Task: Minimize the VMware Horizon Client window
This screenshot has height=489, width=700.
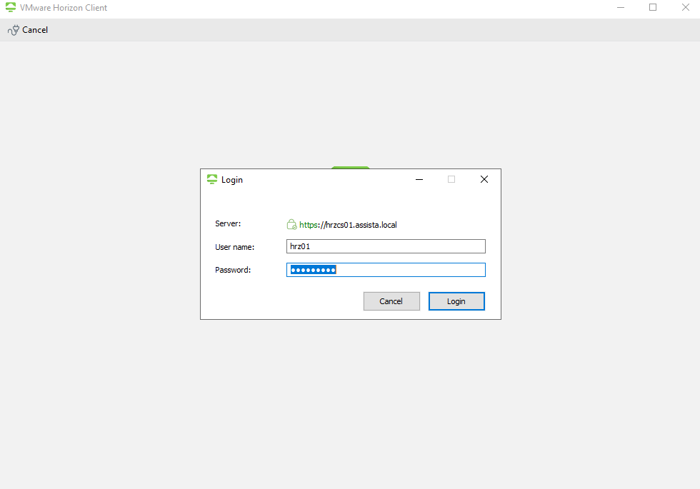Action: (x=621, y=7)
